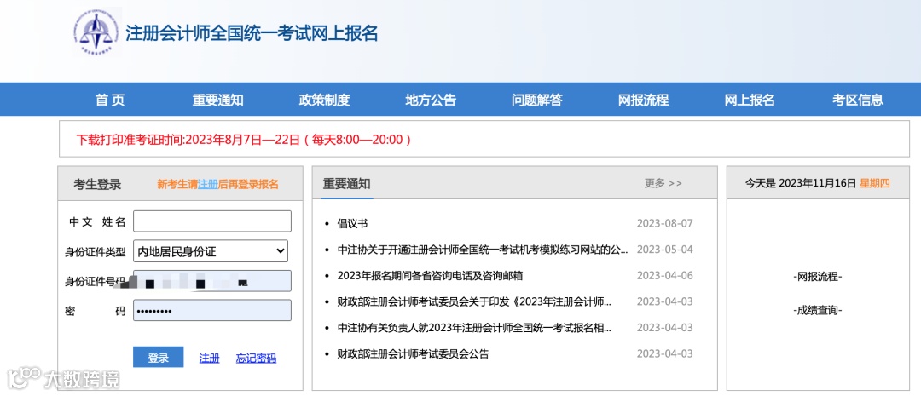Click the 今天是 2023年11月16日 date text
This screenshot has height=396, width=921.
(800, 183)
